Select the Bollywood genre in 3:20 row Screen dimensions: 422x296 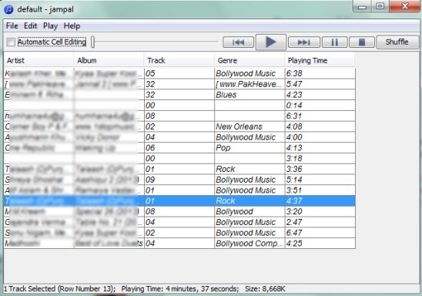pyautogui.click(x=250, y=212)
